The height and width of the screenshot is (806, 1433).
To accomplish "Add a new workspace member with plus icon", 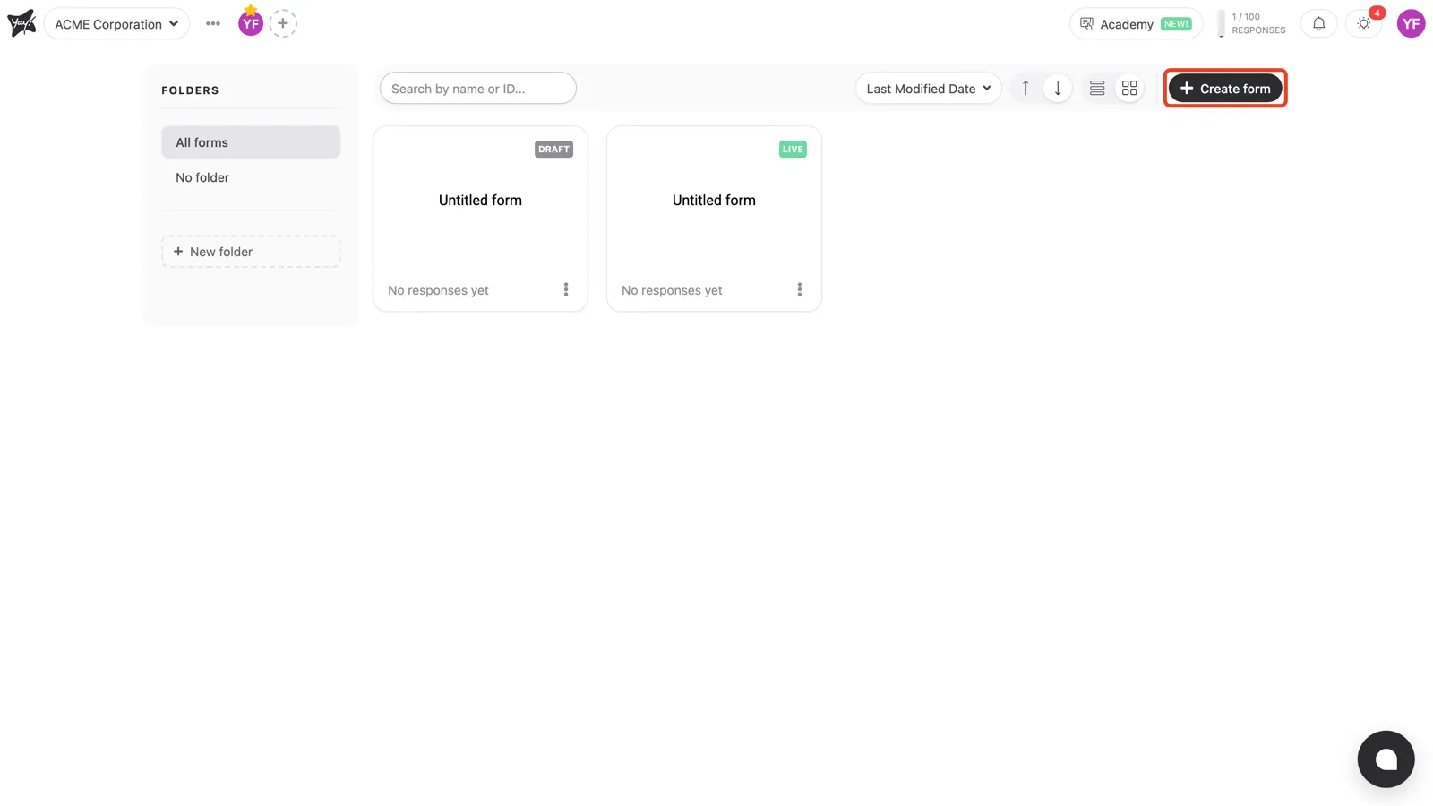I will 283,23.
